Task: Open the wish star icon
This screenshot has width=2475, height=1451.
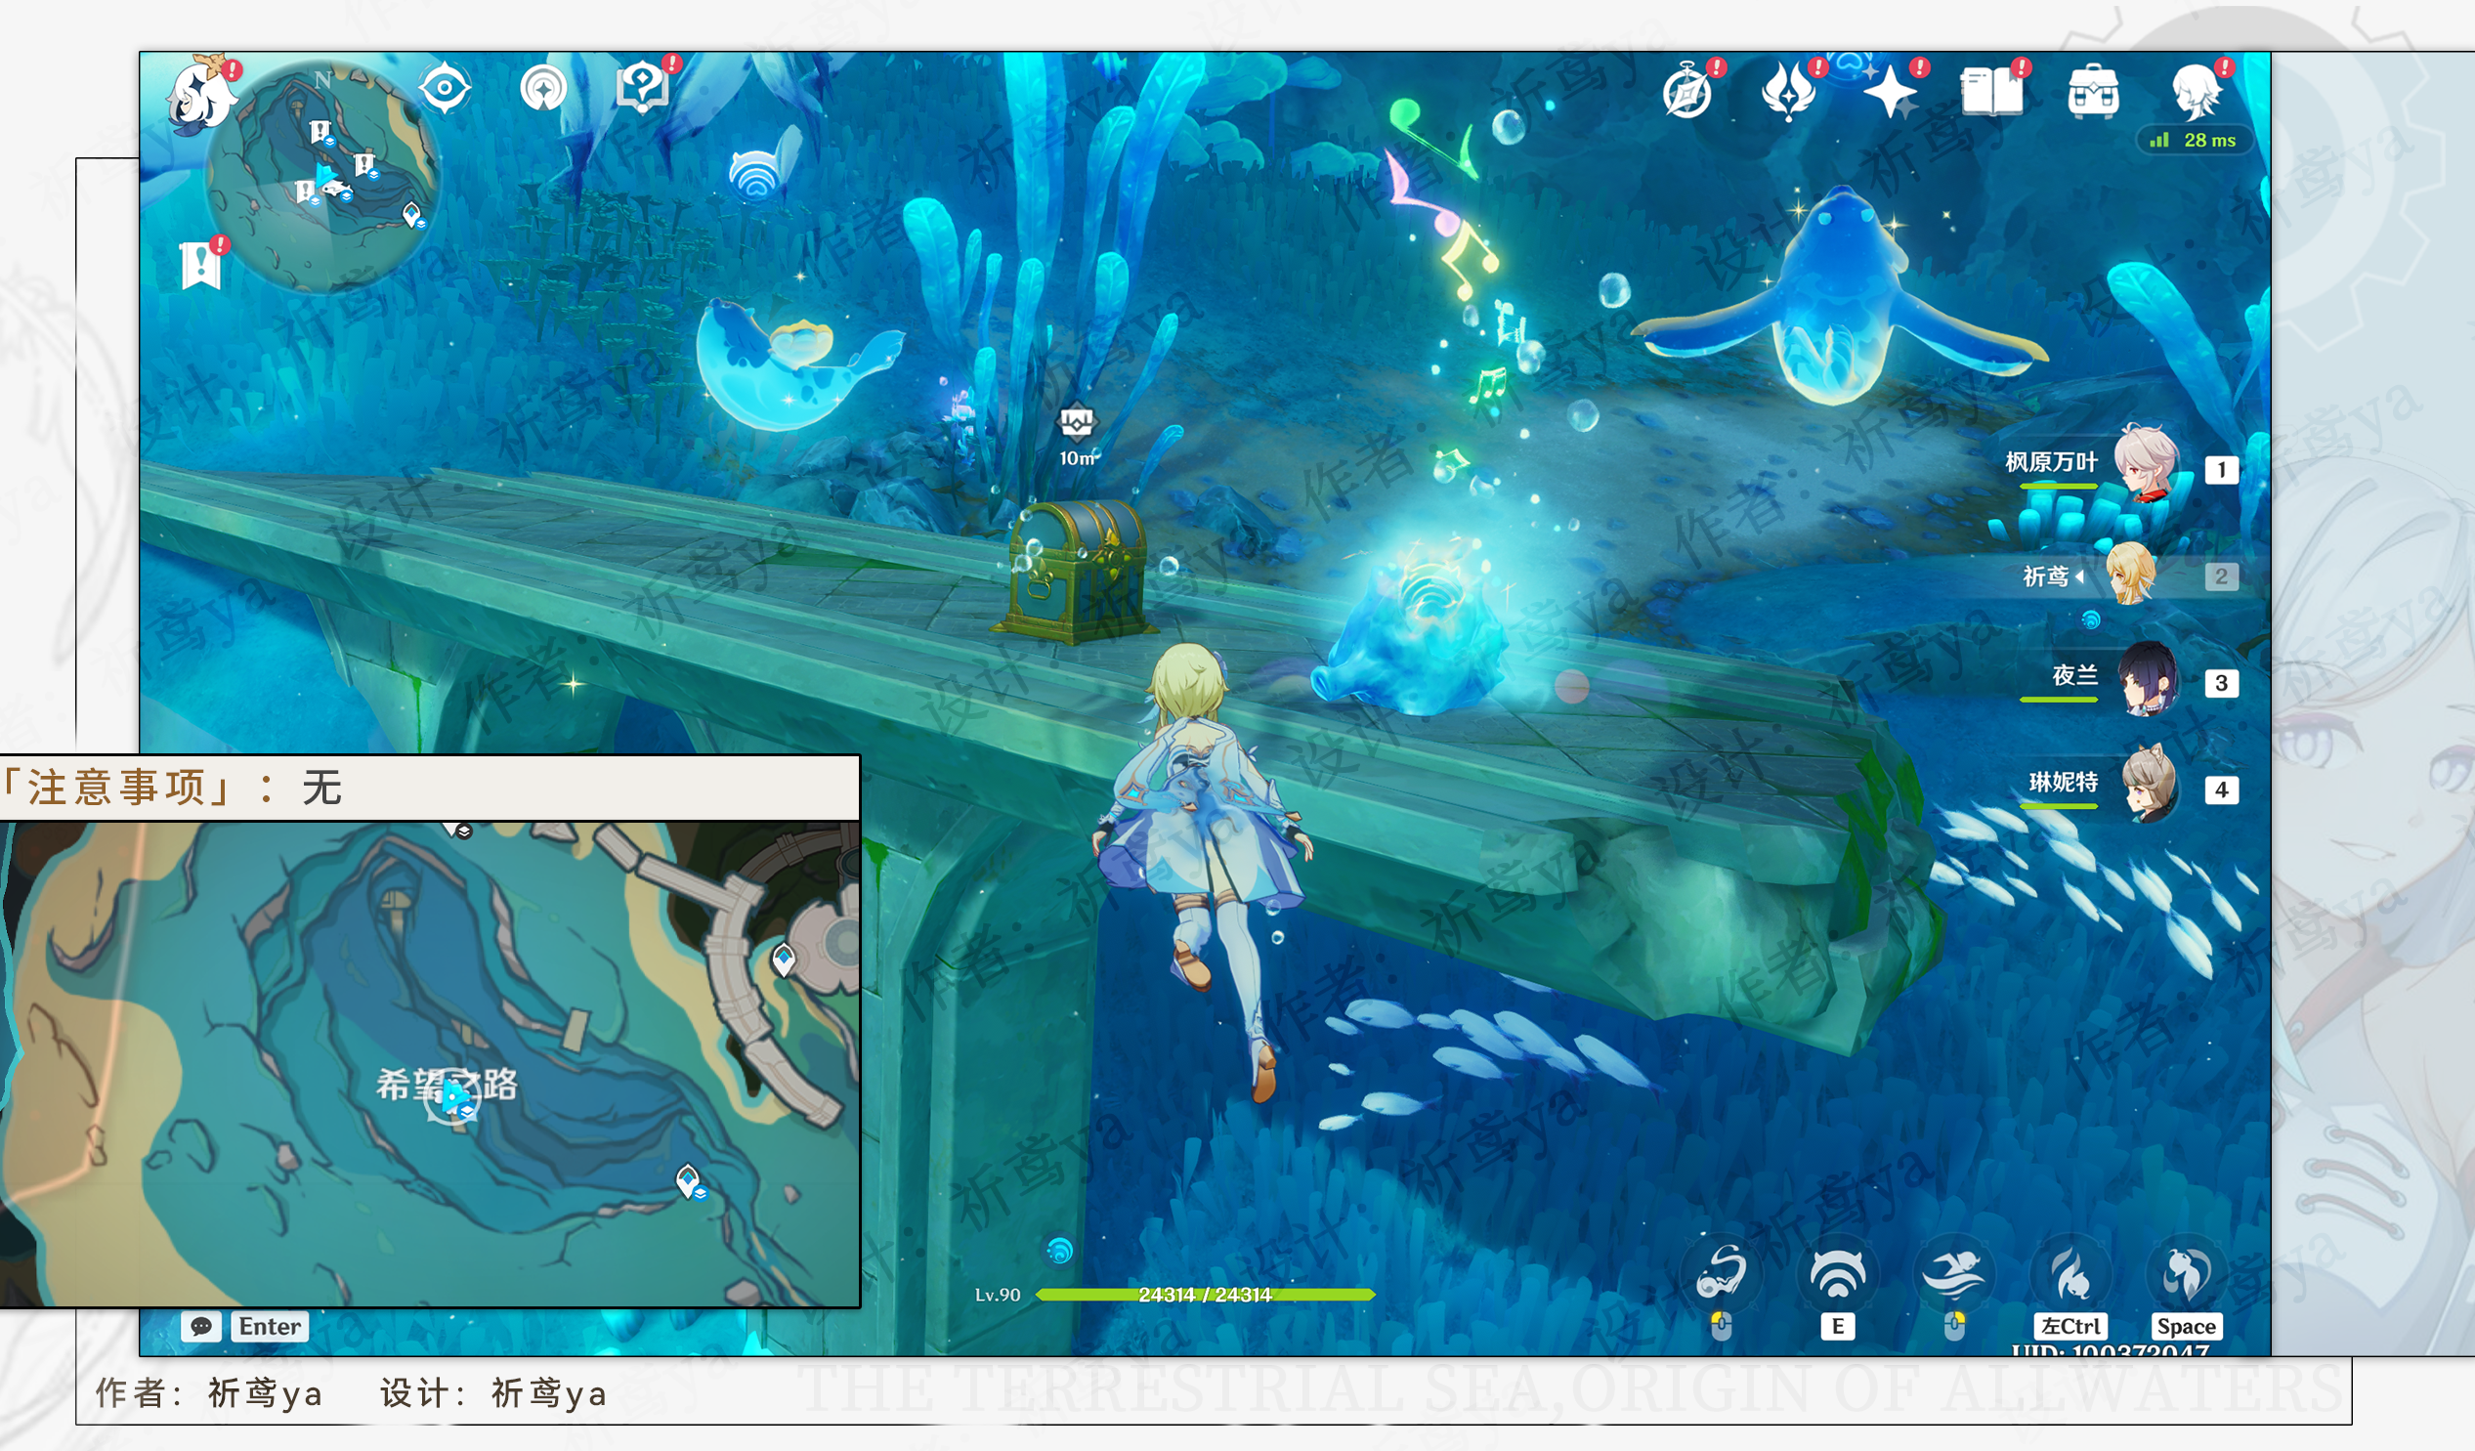Action: tap(1890, 94)
